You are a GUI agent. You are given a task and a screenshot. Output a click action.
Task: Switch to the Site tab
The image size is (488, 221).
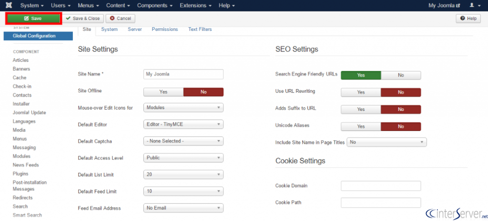click(87, 29)
